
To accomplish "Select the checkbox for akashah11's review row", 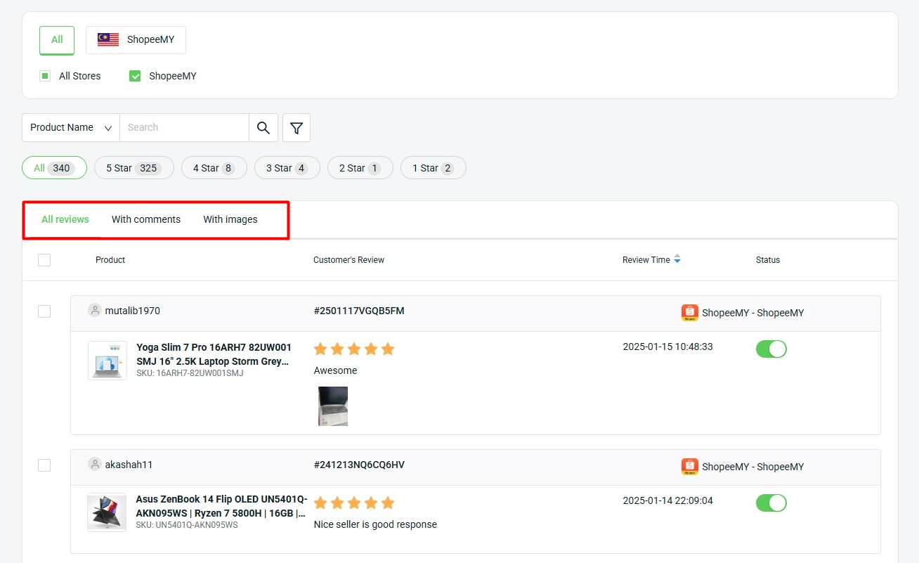I will 44,465.
